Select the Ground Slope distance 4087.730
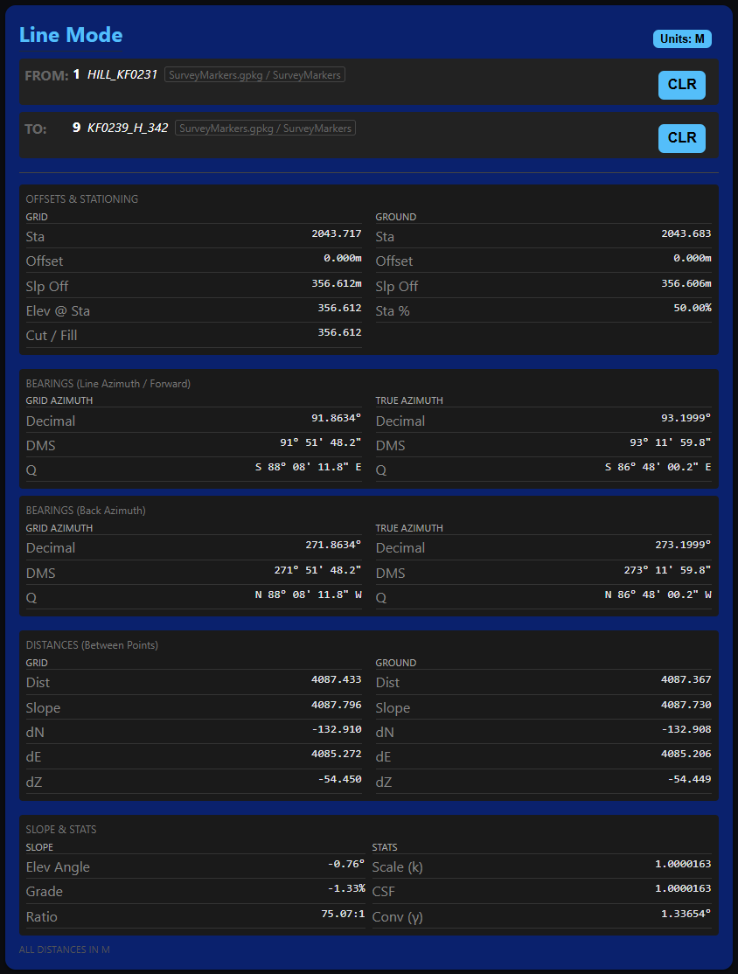The image size is (738, 974). (x=682, y=705)
